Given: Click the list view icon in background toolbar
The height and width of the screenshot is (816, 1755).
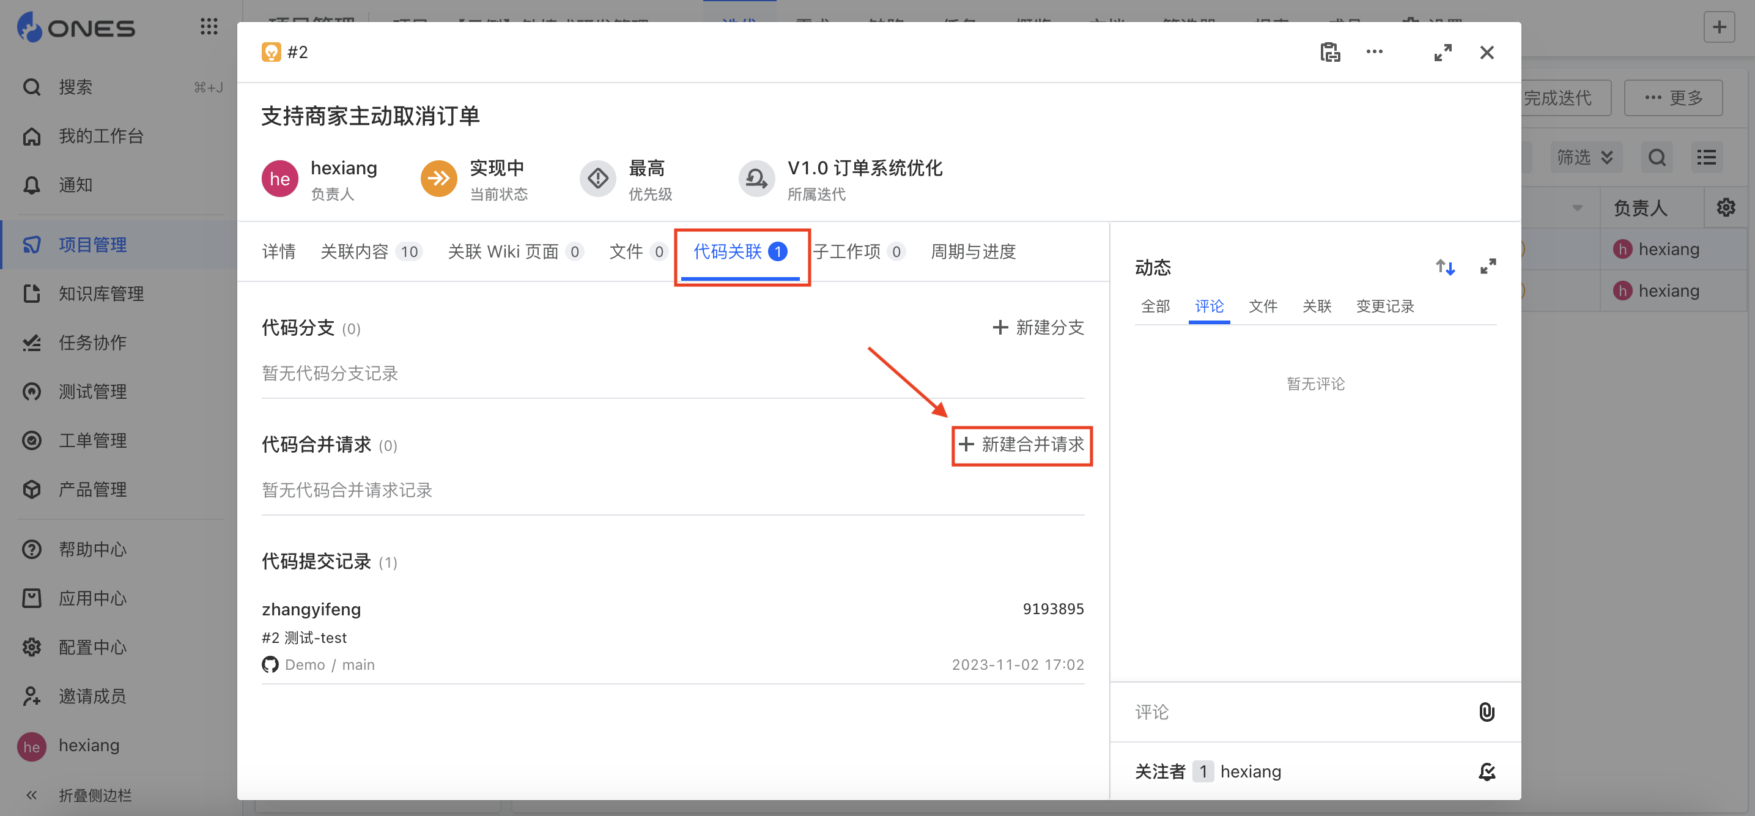Looking at the screenshot, I should point(1706,157).
